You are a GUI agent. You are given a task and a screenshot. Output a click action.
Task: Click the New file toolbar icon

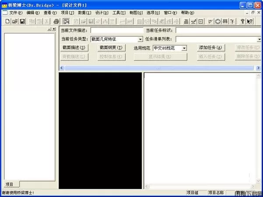7,21
